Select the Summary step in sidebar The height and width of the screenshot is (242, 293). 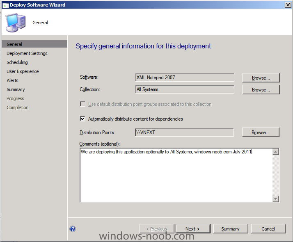[16, 89]
